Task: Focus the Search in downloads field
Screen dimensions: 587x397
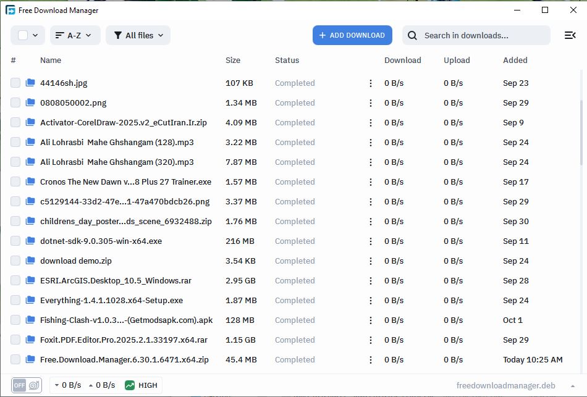Action: (482, 36)
